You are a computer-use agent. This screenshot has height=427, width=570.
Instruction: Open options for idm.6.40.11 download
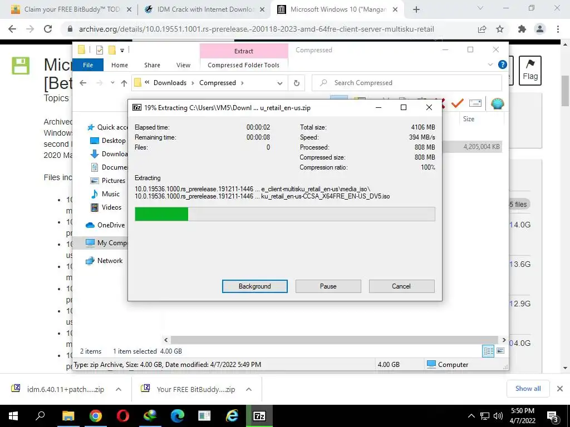(119, 389)
